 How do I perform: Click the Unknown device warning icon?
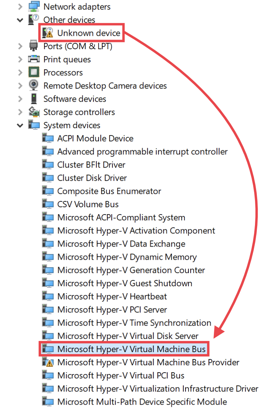click(x=48, y=33)
